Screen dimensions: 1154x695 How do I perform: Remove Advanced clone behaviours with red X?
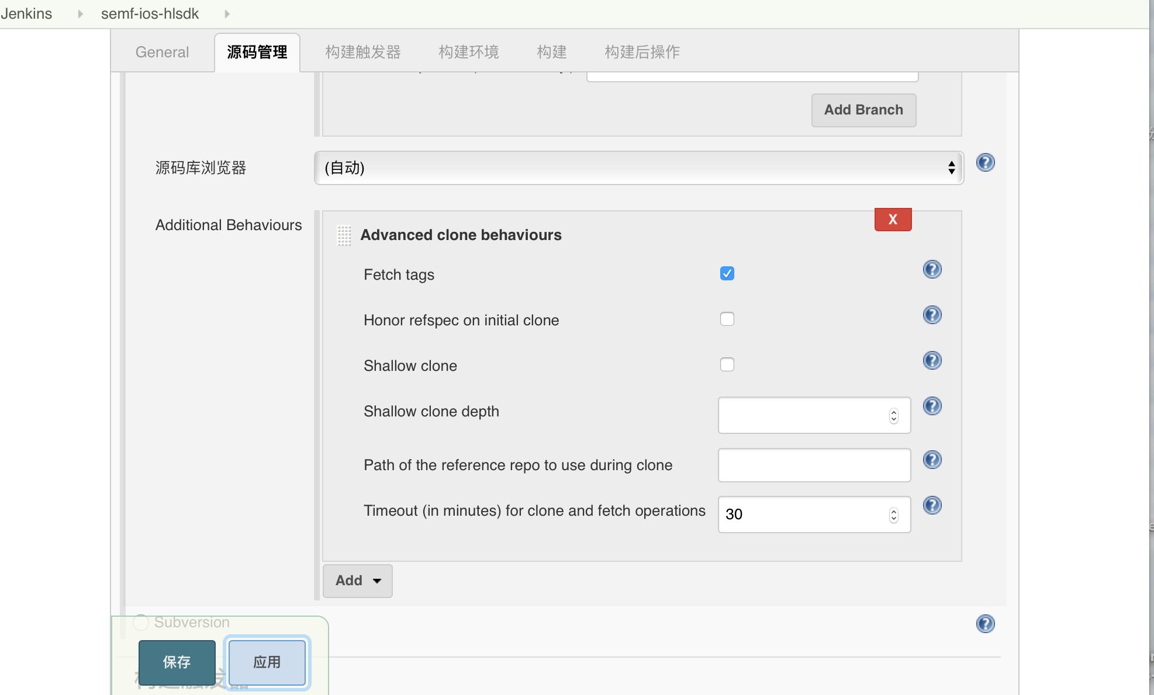coord(893,220)
